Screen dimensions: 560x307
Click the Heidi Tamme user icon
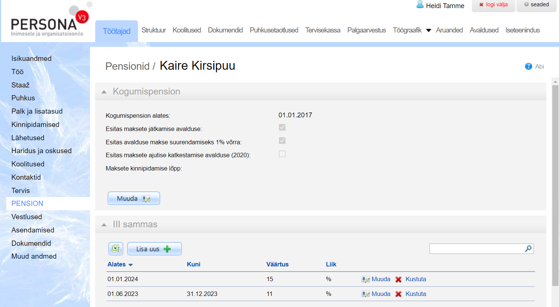[x=420, y=5]
